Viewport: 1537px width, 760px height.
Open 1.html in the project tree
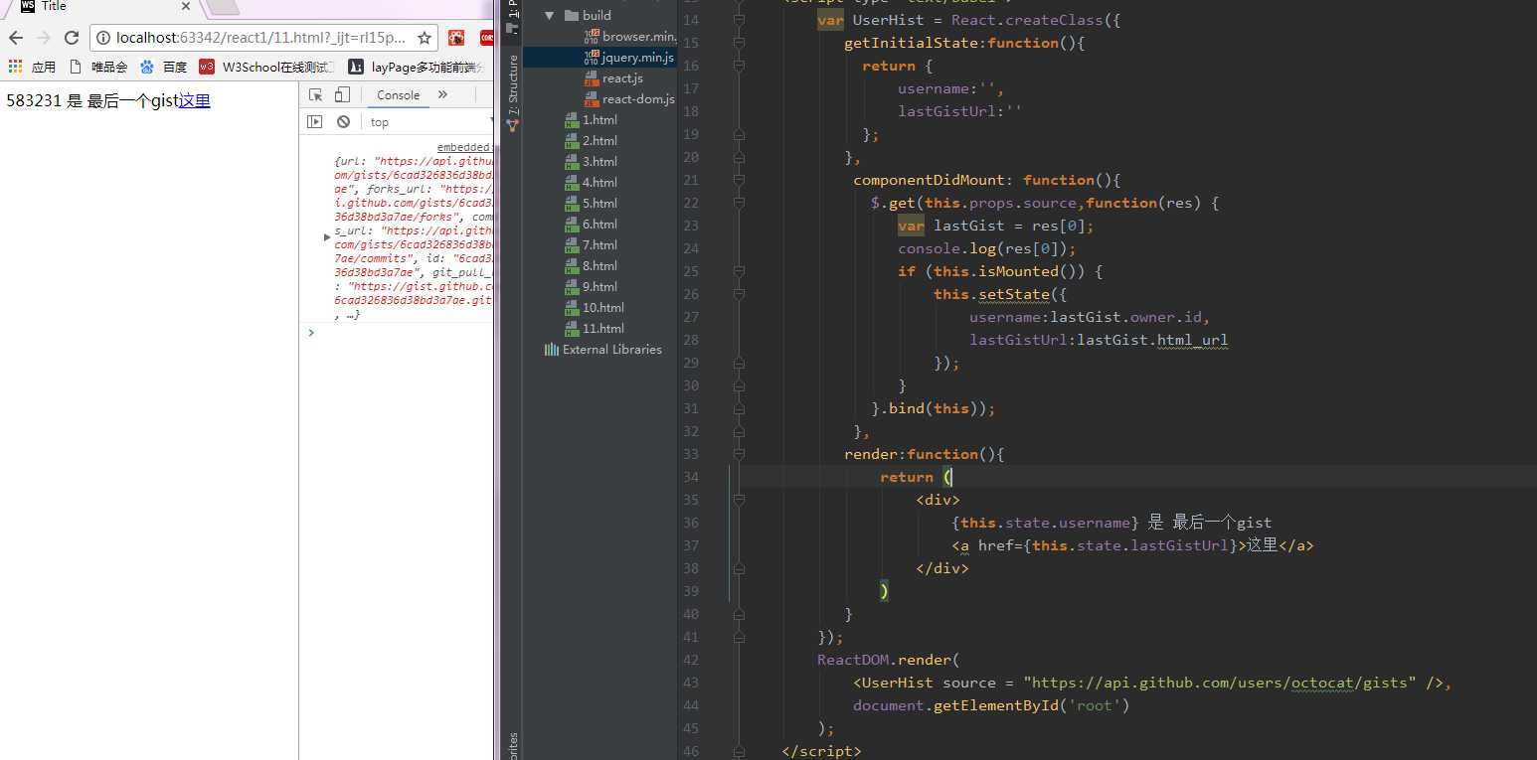591,119
